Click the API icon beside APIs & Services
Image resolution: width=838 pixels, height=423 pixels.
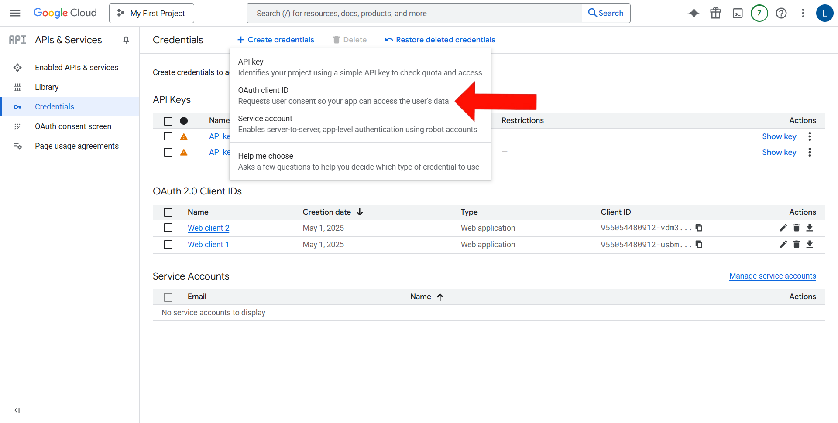tap(18, 40)
